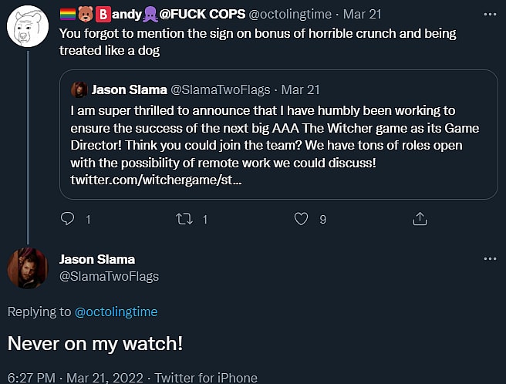
Task: Click the 6:27 PM timestamp
Action: 31,378
